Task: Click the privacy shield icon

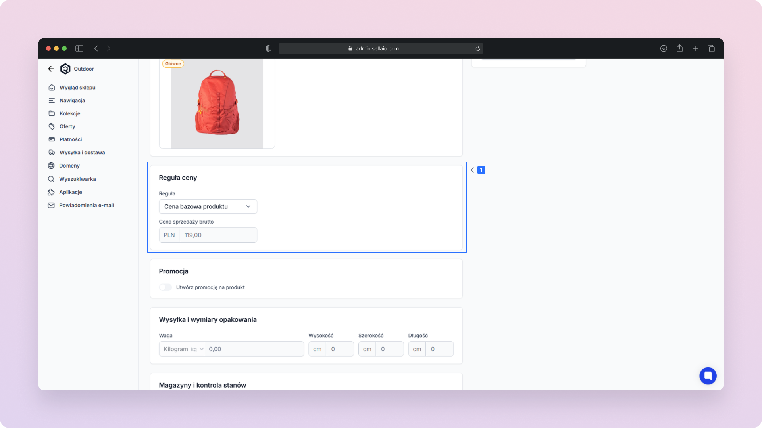Action: pos(268,48)
